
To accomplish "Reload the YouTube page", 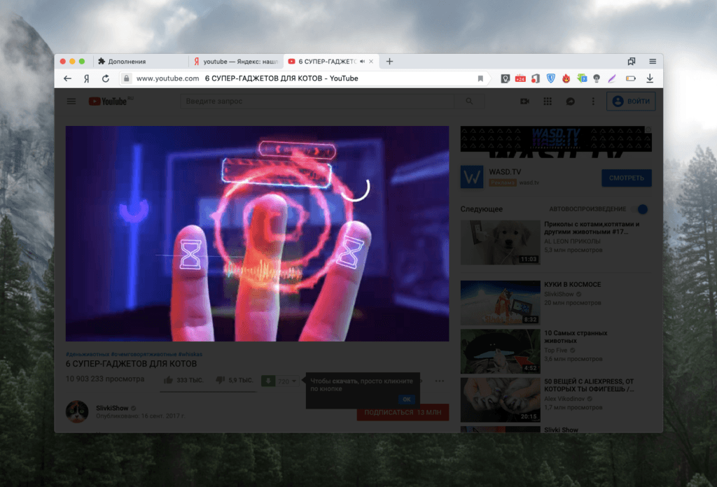I will click(x=106, y=78).
